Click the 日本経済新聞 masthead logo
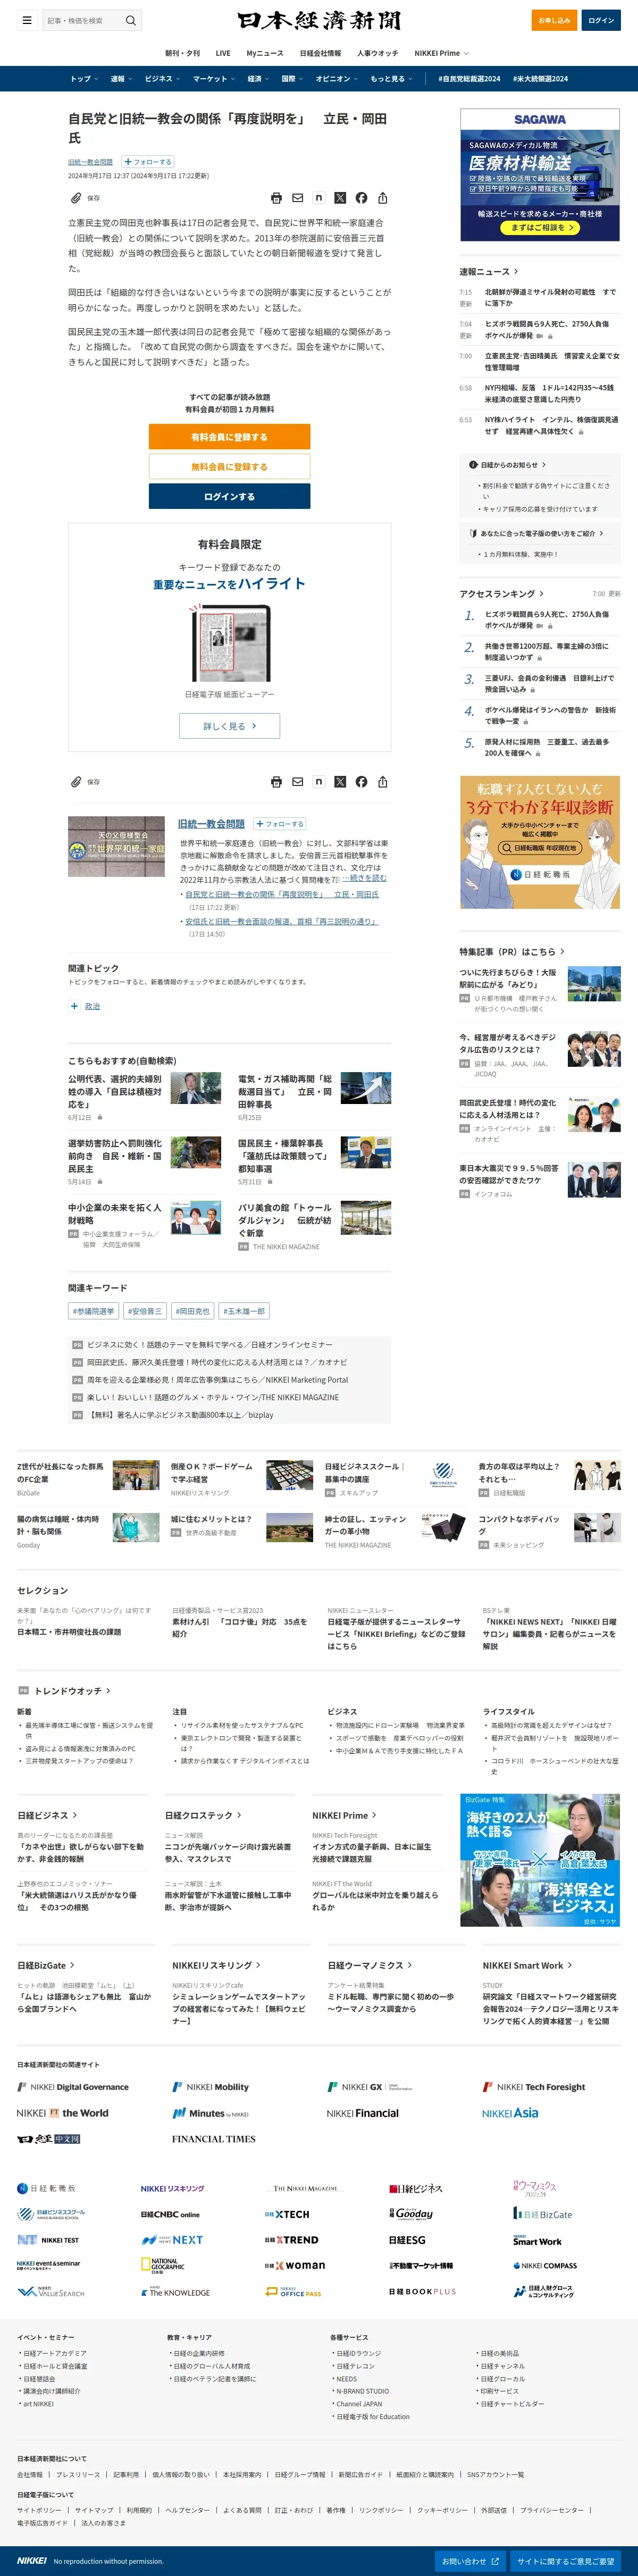Viewport: 638px width, 2576px height. pos(319,20)
